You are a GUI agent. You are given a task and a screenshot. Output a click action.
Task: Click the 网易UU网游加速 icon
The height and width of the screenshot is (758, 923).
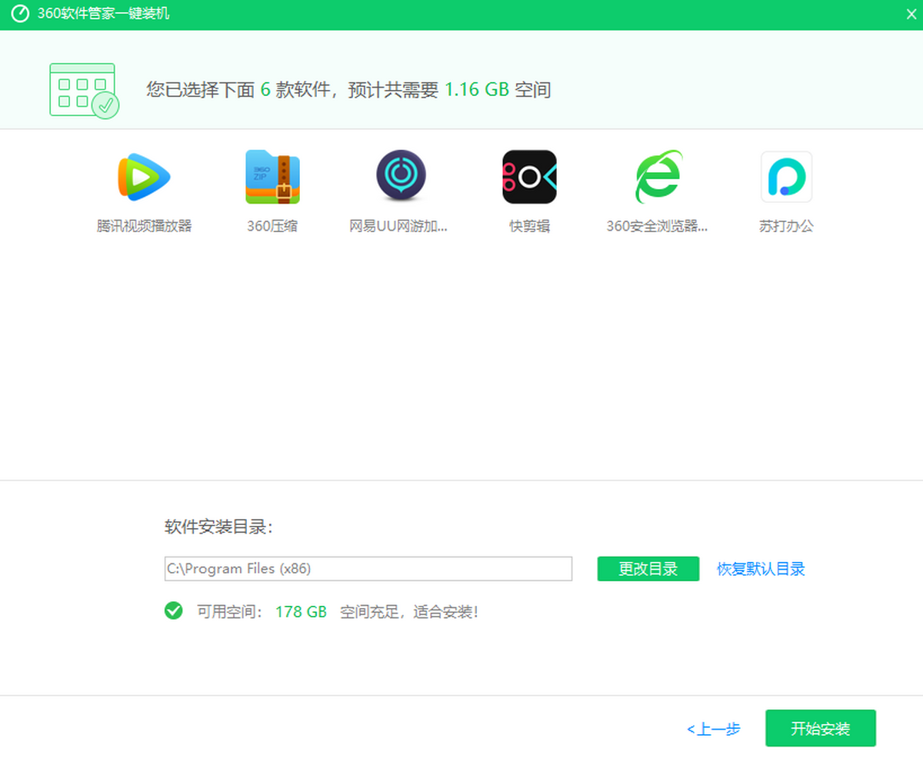(x=401, y=177)
